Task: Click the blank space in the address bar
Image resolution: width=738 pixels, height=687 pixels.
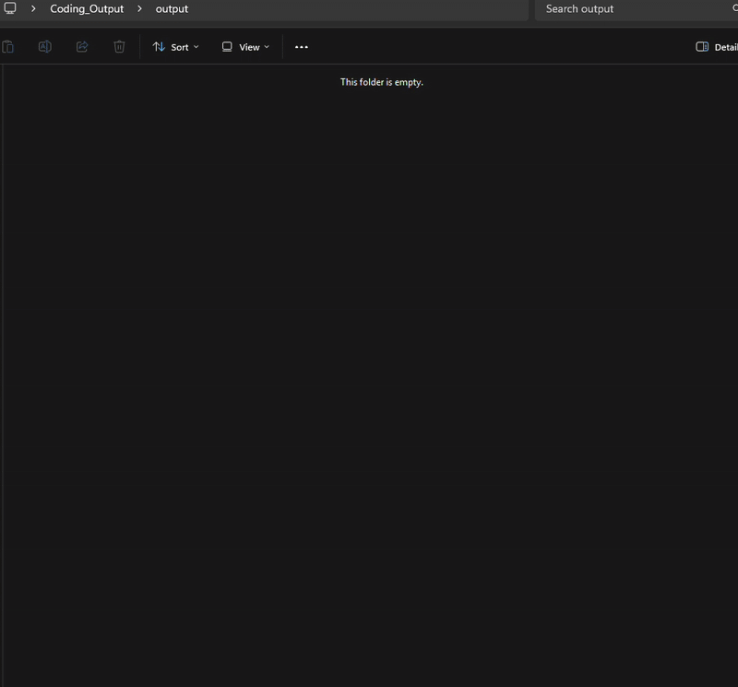Action: coord(369,9)
